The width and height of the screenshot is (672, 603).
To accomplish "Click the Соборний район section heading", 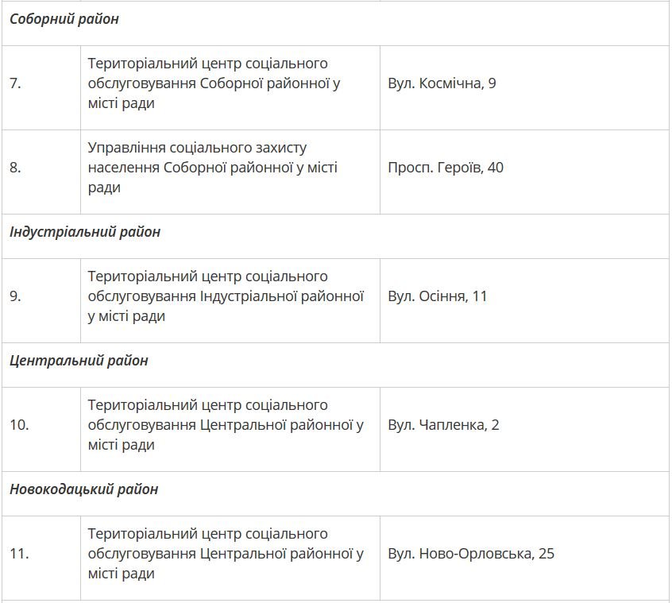I will pos(64,19).
